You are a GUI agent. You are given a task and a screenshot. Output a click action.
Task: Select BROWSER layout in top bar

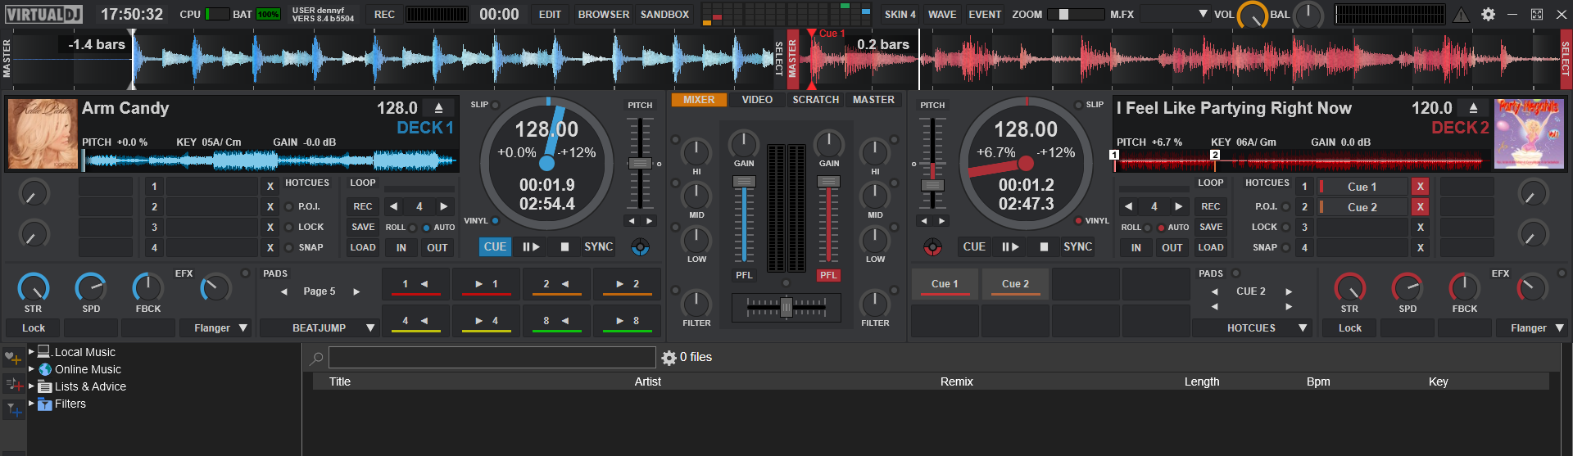pyautogui.click(x=604, y=15)
